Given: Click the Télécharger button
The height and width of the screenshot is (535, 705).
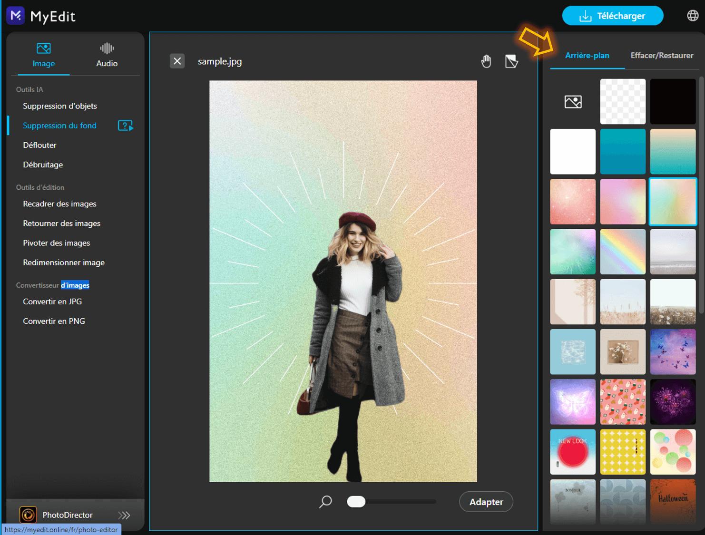Looking at the screenshot, I should click(x=612, y=16).
